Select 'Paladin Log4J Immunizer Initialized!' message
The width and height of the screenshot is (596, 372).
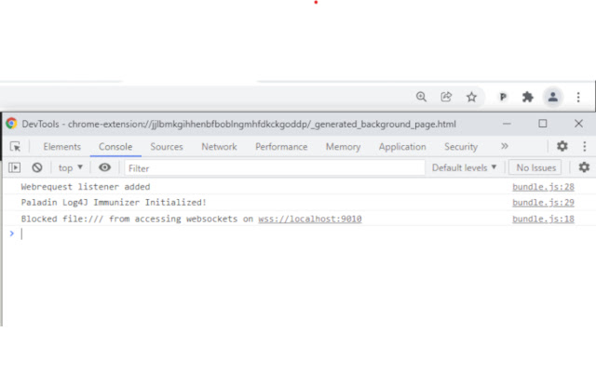(114, 203)
